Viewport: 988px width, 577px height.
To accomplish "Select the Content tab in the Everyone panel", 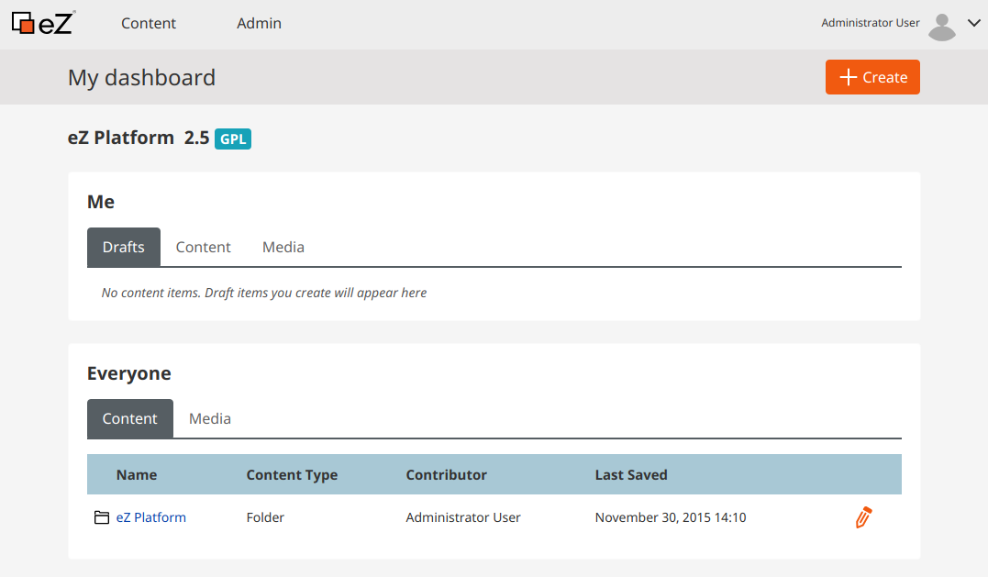I will (130, 418).
